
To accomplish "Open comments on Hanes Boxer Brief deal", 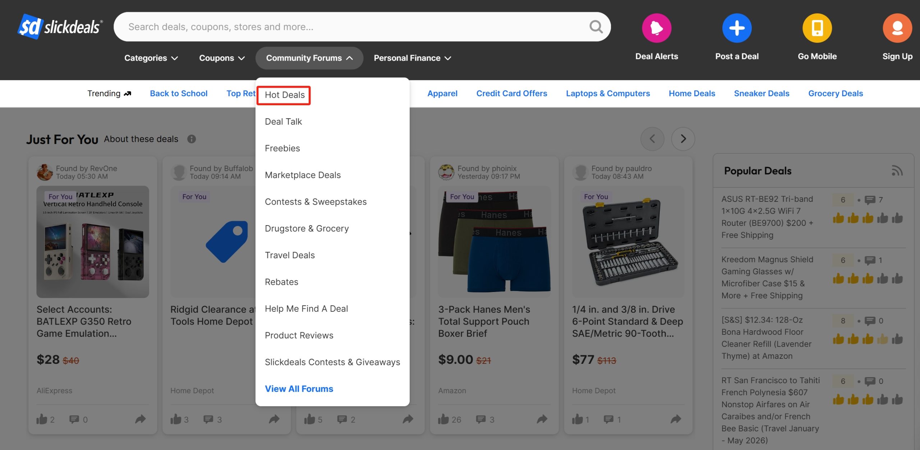I will coord(481,419).
